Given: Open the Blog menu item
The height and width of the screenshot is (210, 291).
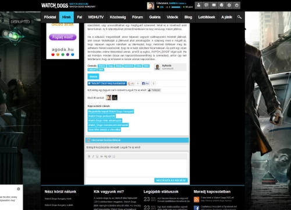Looking at the screenshot, I should click(188, 17).
